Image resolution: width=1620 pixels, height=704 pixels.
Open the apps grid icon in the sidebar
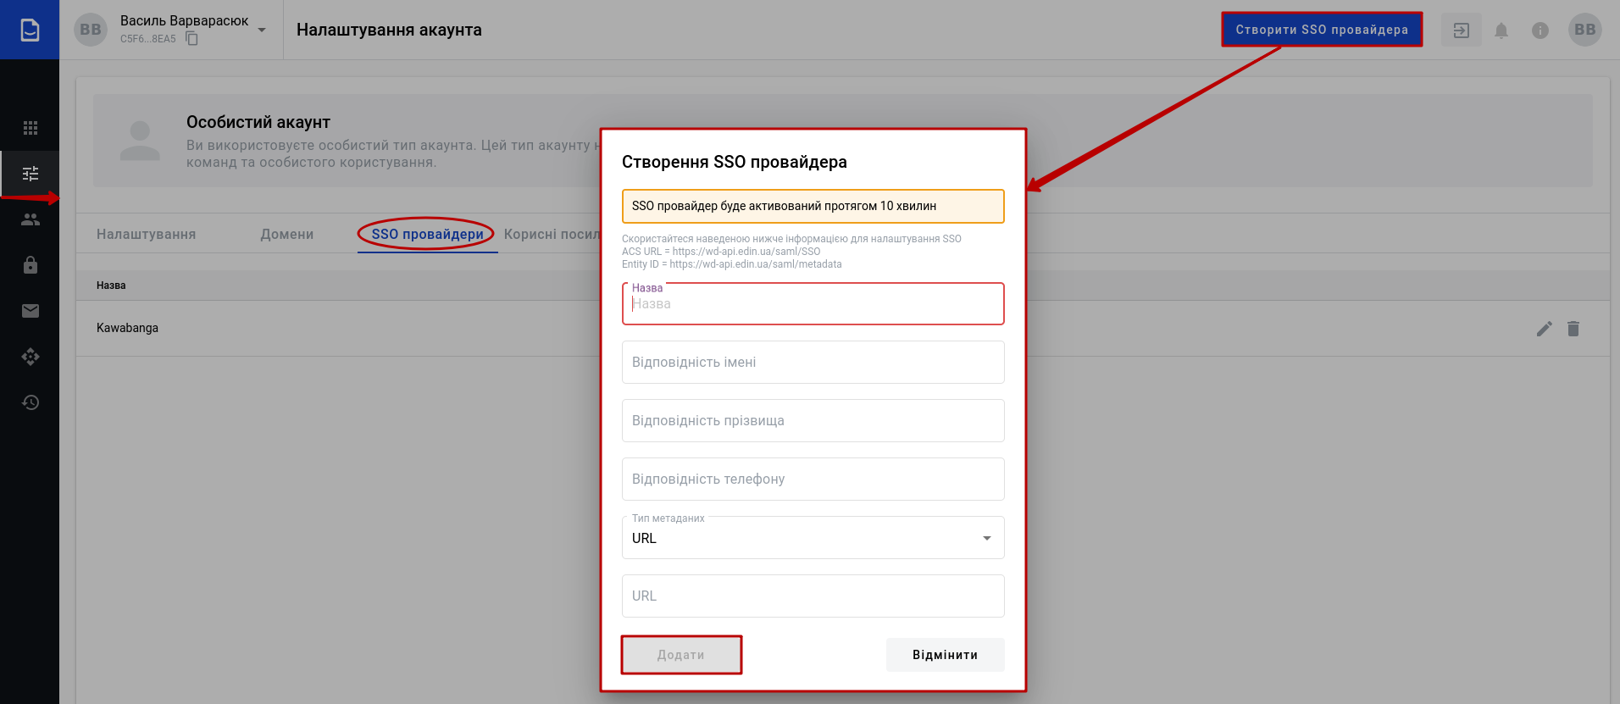click(x=31, y=128)
